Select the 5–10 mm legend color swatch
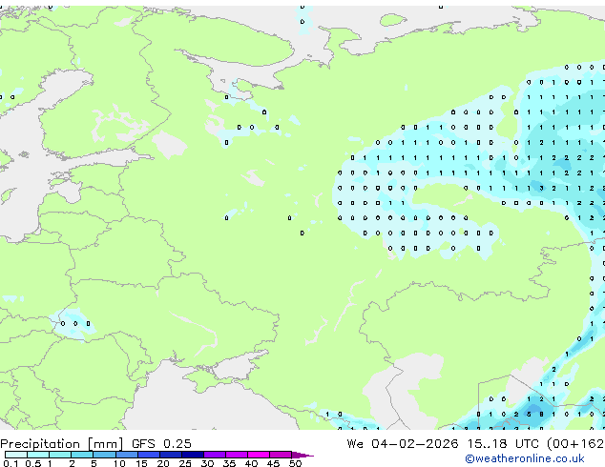The image size is (605, 467). (x=104, y=455)
